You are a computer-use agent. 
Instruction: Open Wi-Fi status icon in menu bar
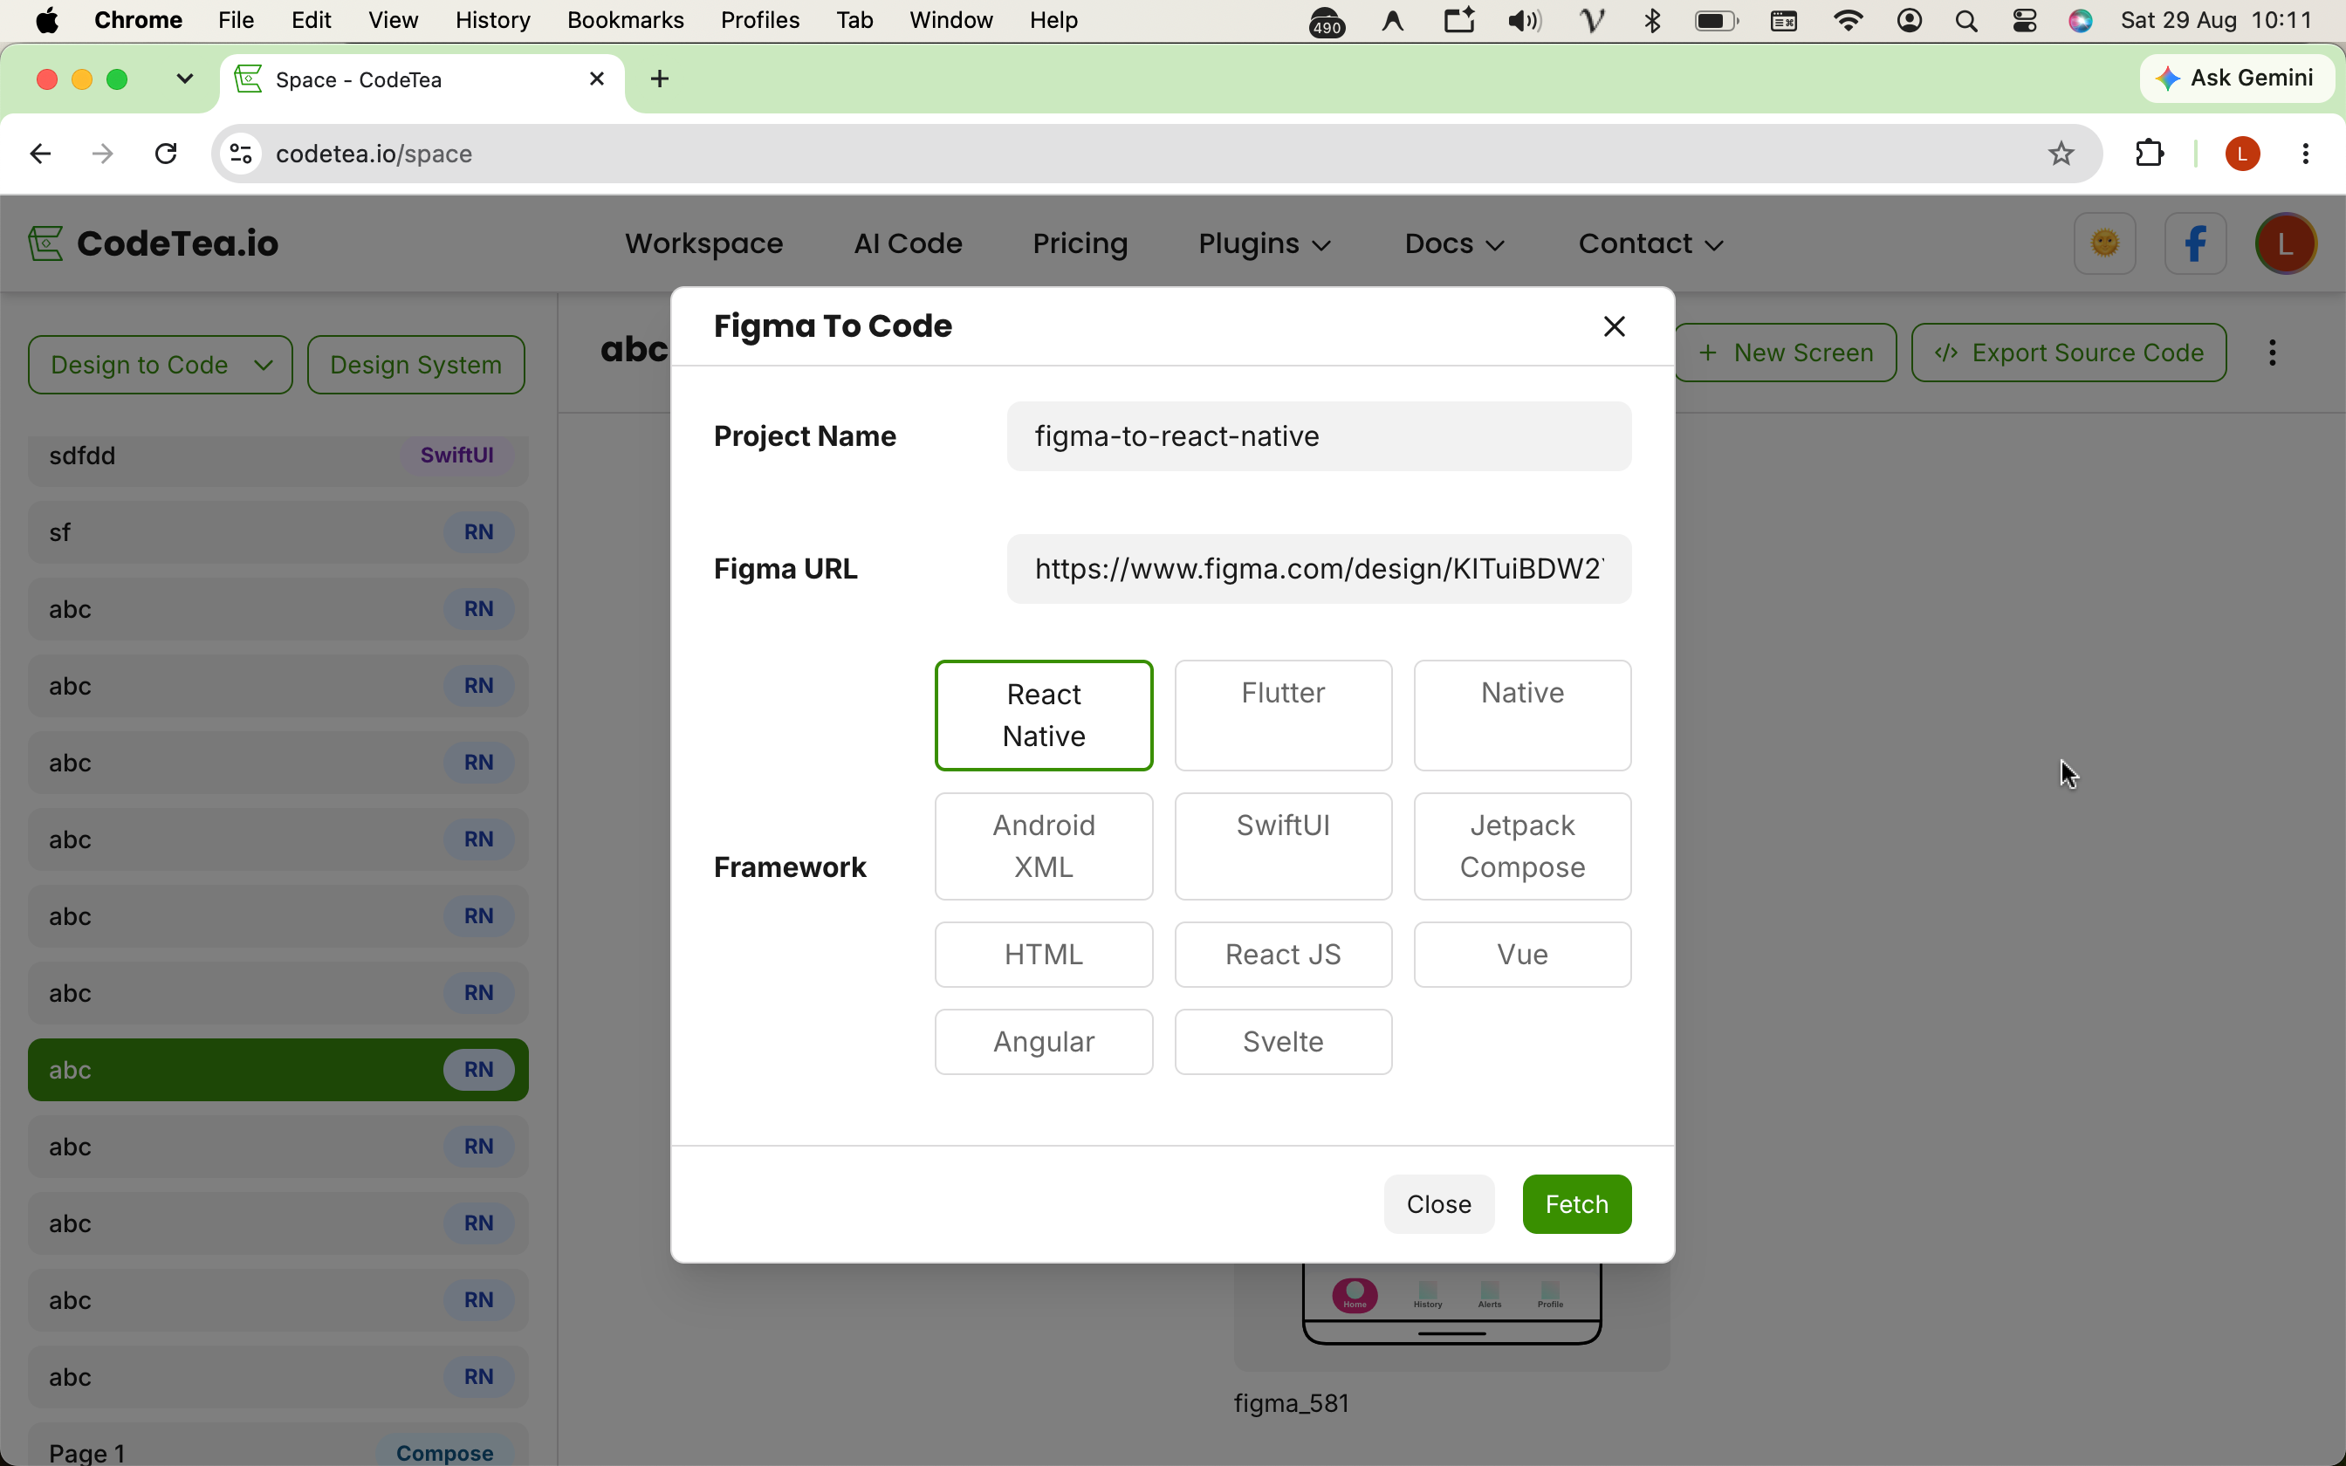pos(1848,20)
